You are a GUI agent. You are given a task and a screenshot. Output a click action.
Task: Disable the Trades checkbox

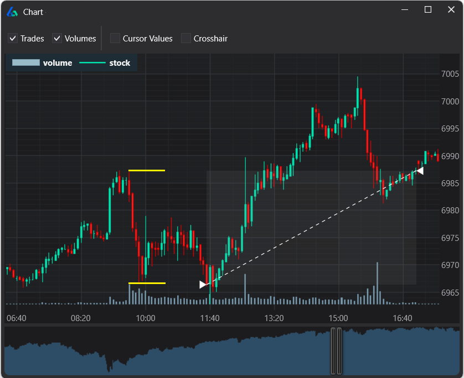point(12,38)
